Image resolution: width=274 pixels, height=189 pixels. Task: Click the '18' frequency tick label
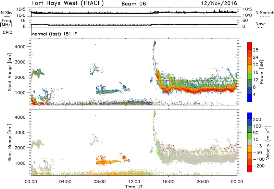23,20
